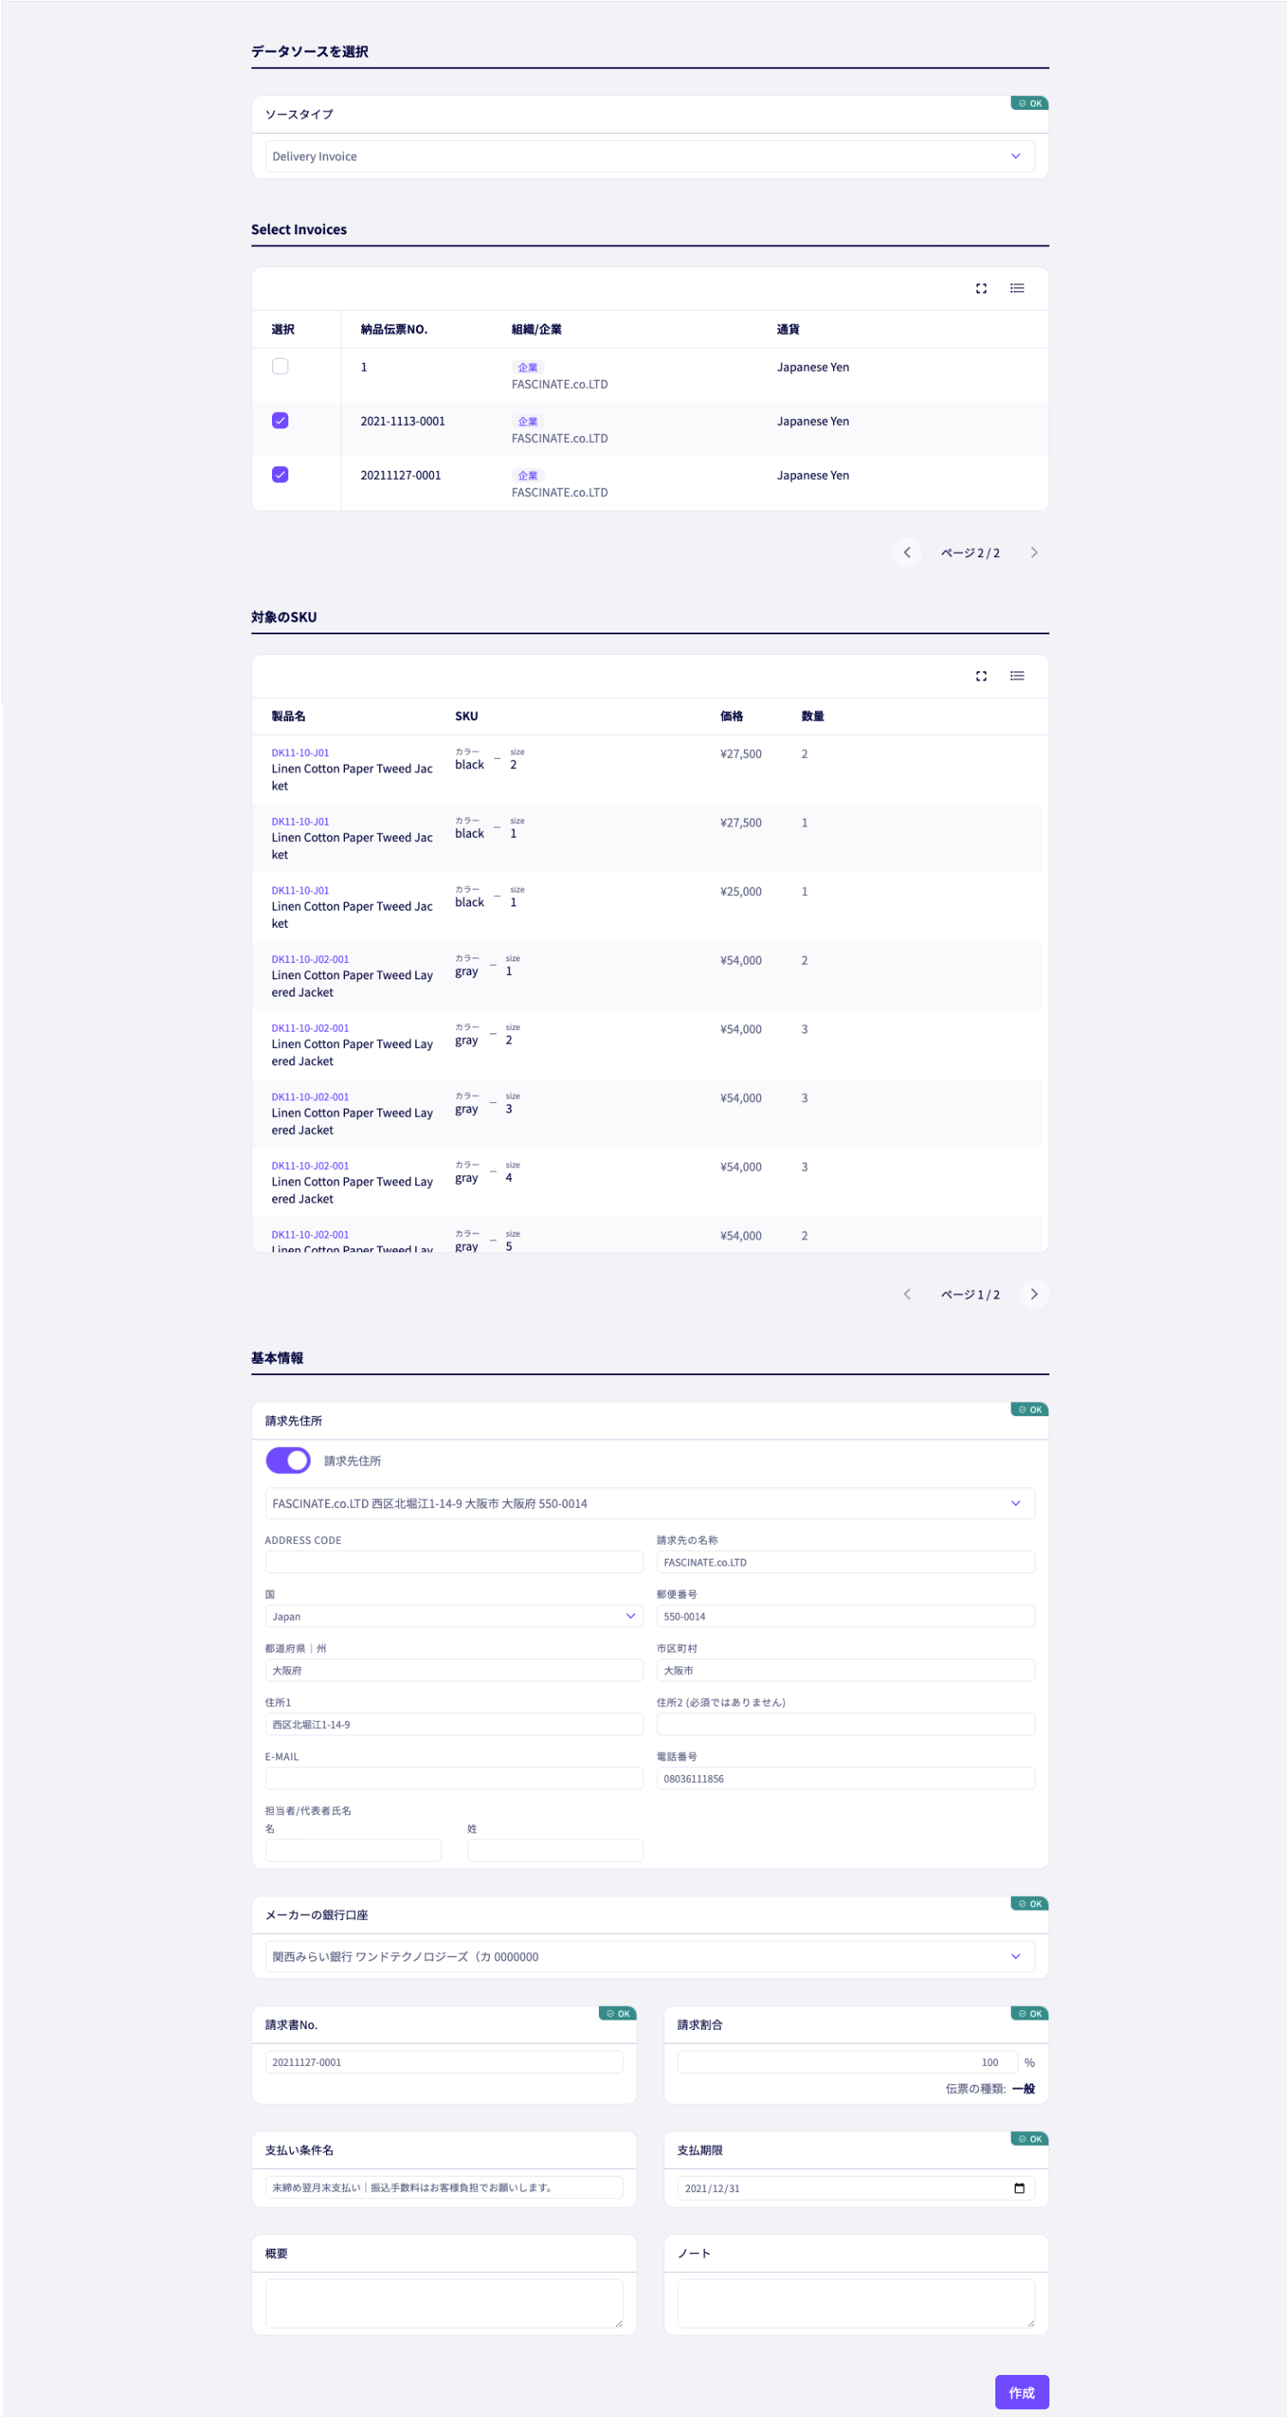This screenshot has height=2417, width=1287.
Task: Click the 支払い条件名 input field
Action: 444,2187
